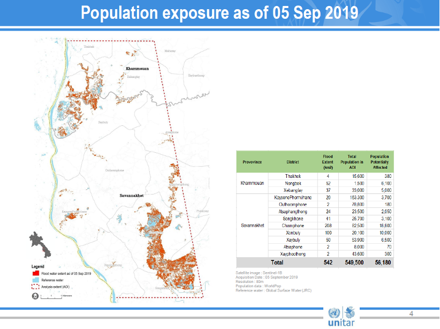Click the dashed Analysis extent legend symbol
This screenshot has height=329, width=440.
[x=36, y=287]
